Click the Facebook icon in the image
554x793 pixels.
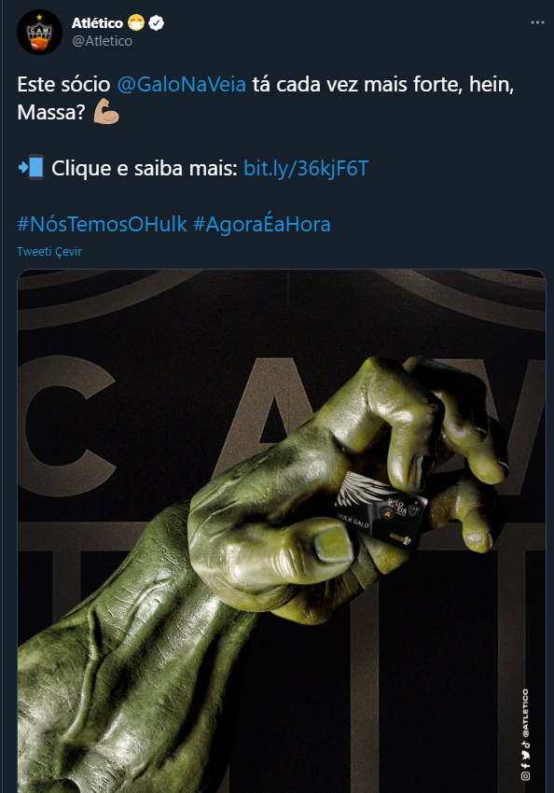pyautogui.click(x=526, y=766)
